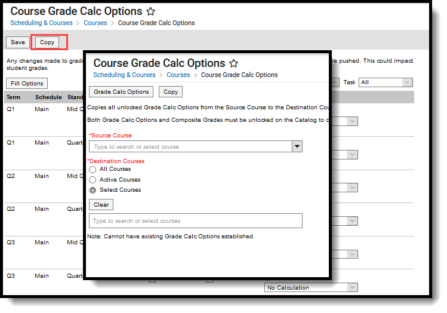Pick the Select Courses radio button
This screenshot has height=313, width=447.
[93, 190]
